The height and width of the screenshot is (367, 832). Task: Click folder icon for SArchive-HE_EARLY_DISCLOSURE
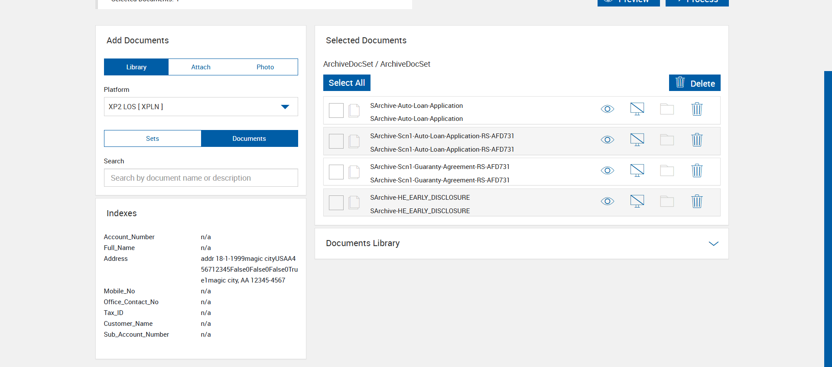pyautogui.click(x=667, y=201)
